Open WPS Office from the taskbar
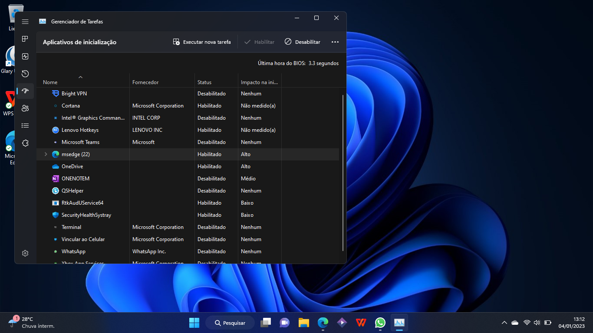Screen dimensions: 593x333 pyautogui.click(x=361, y=323)
